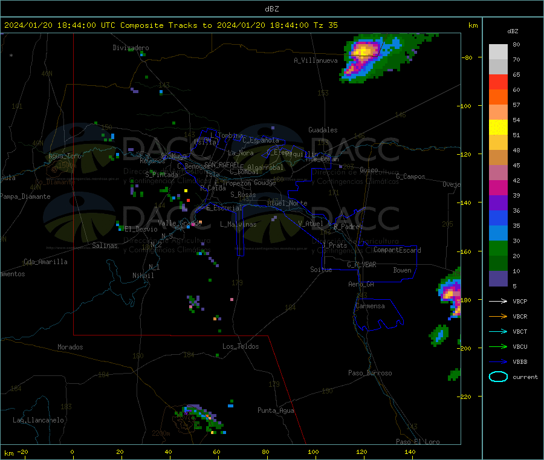Click the 'Soitue' map label
This screenshot has width=544, height=460.
coord(321,270)
